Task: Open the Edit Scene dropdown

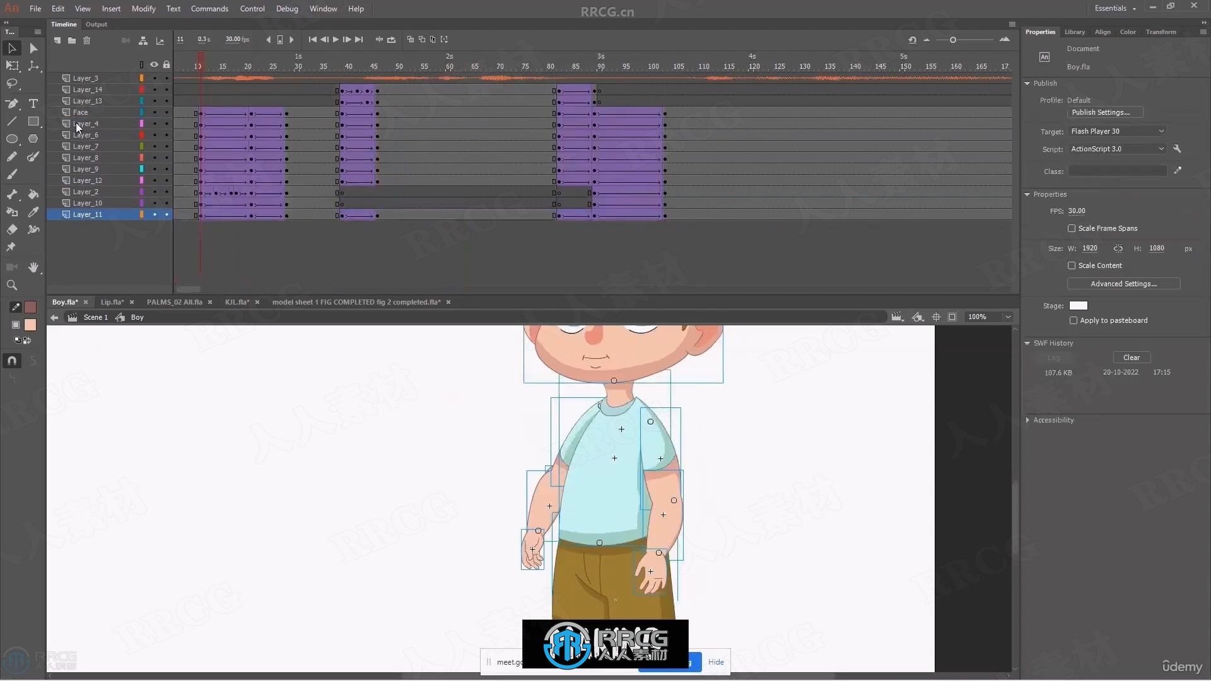Action: [x=897, y=317]
